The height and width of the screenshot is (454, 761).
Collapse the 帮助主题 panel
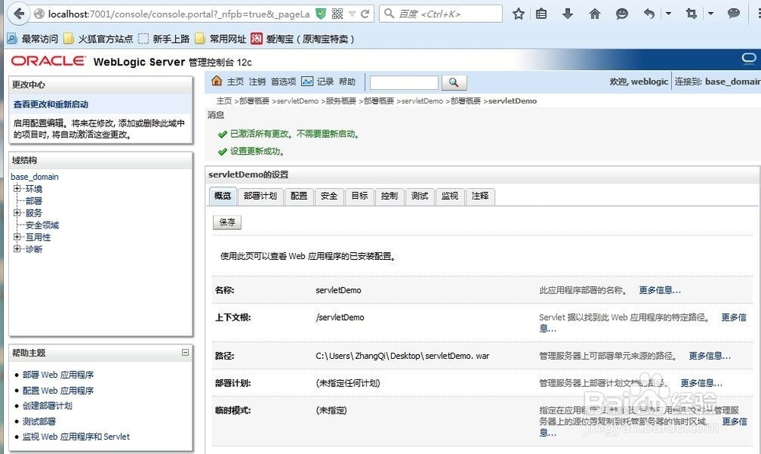pos(186,353)
